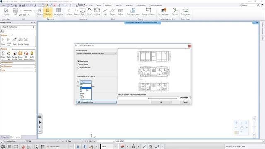Select the Curtain wall tool

pyautogui.click(x=59, y=12)
